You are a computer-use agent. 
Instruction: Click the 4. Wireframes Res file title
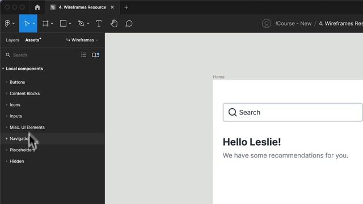pyautogui.click(x=341, y=23)
